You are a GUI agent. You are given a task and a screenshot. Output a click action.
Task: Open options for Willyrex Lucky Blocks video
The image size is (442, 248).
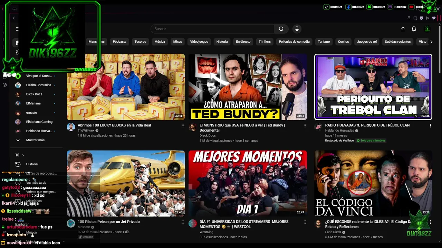point(183,126)
